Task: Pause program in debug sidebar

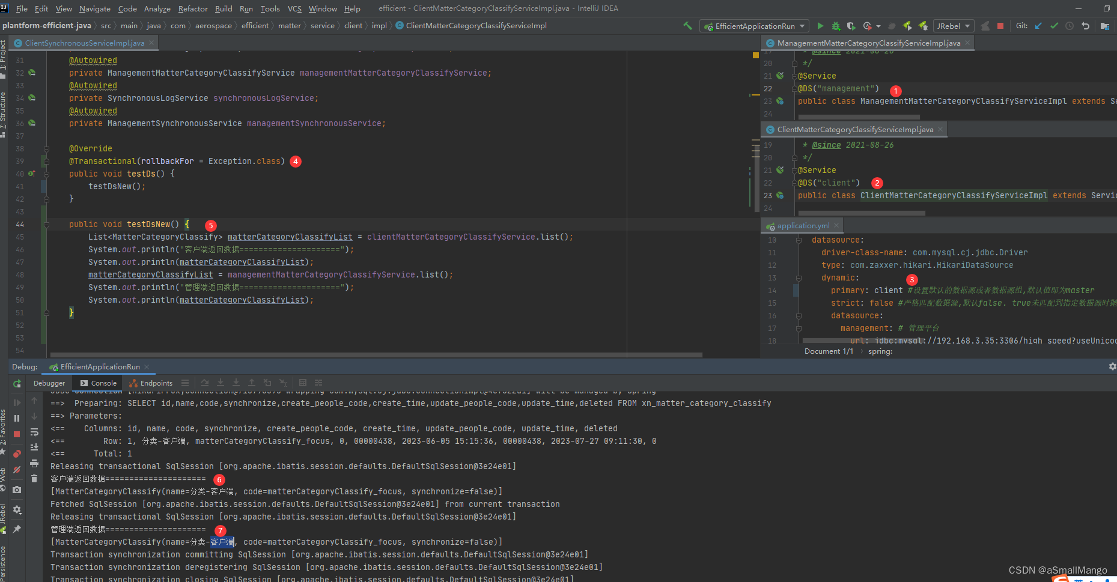Action: 17,419
